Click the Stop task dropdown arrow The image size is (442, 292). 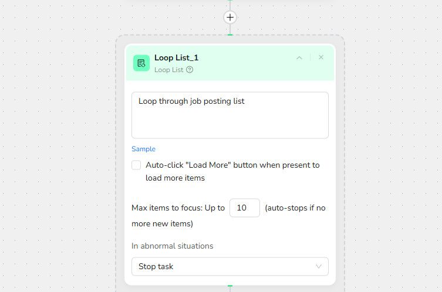[319, 266]
